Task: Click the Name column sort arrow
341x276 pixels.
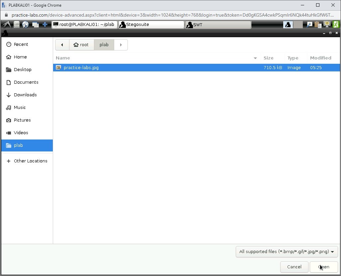Action: point(255,58)
